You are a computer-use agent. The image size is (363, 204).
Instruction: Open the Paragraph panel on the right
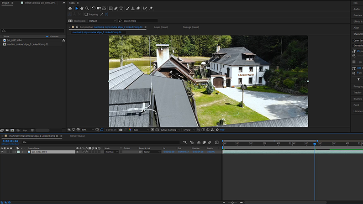tap(358, 86)
